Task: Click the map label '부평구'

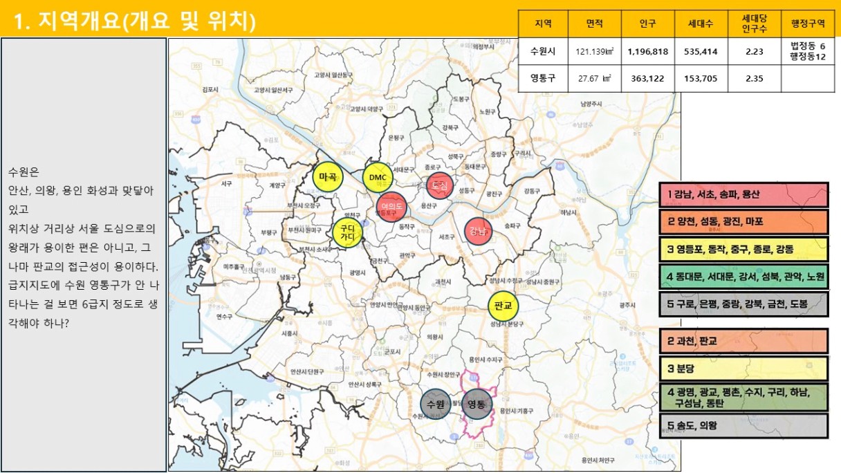Action: 270,233
